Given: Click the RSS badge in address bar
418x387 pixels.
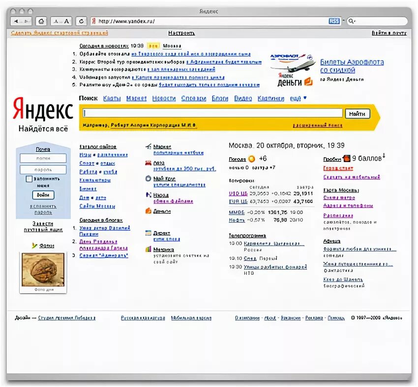Looking at the screenshot, I should tap(334, 21).
